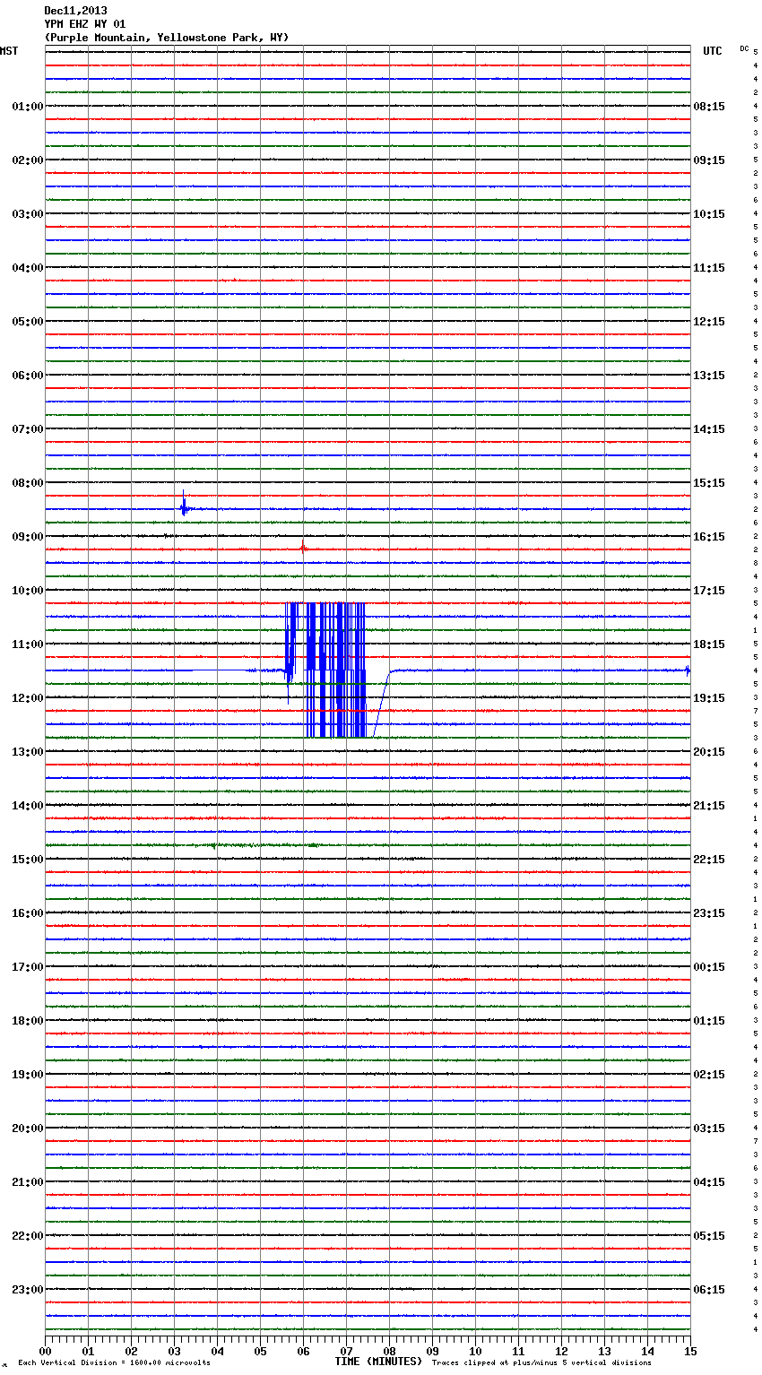Click the 06:15 UTC time label
762x1375 pixels.
[709, 1290]
